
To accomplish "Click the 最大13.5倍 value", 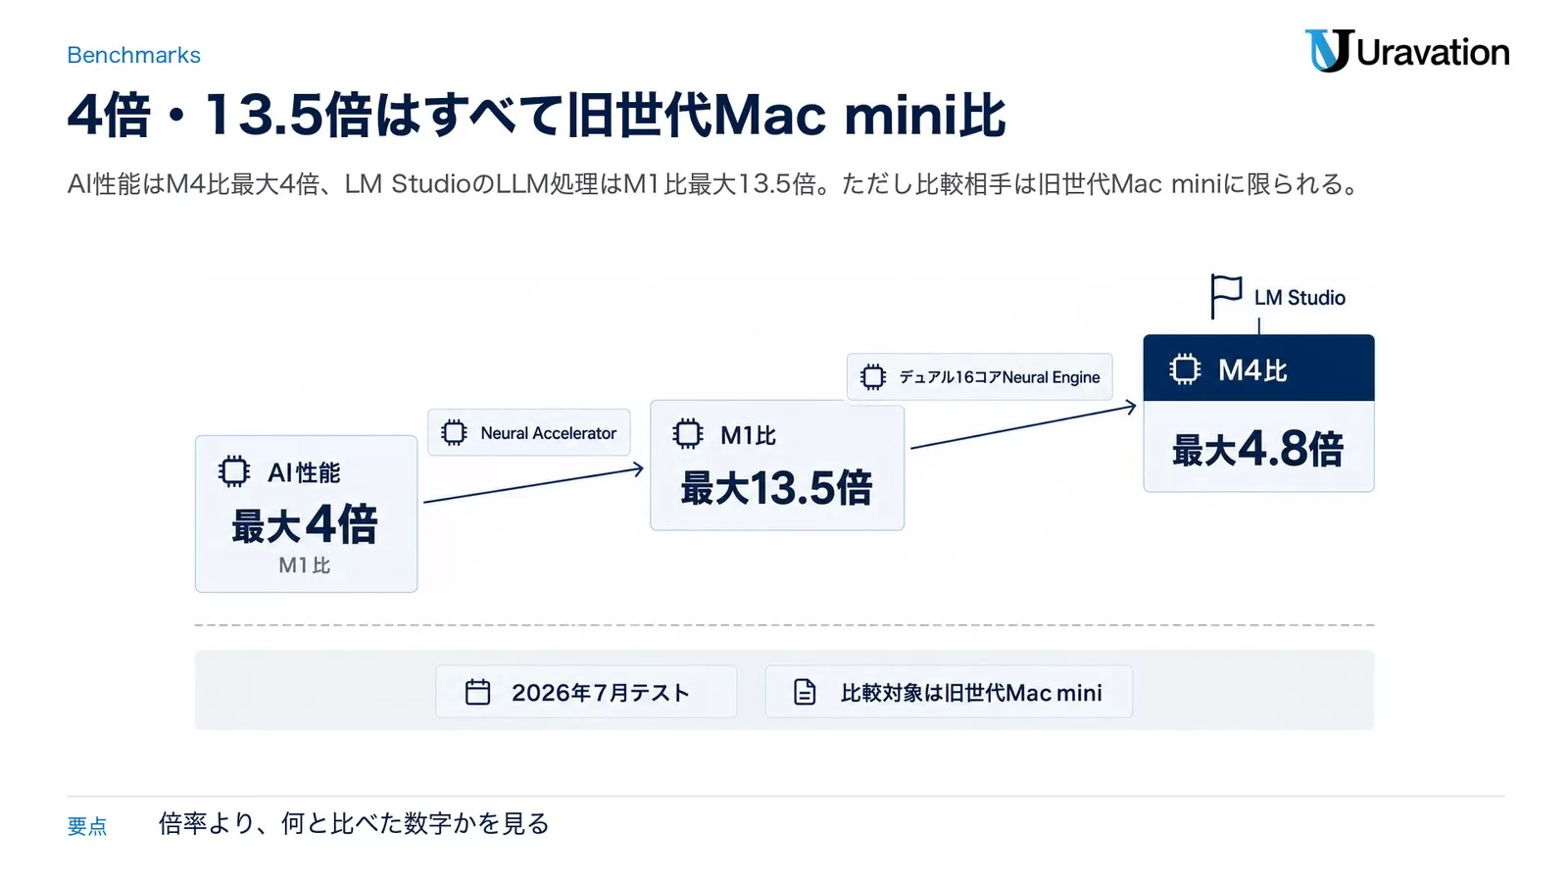I will tap(776, 488).
